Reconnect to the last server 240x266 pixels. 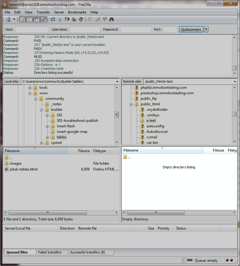tap(81, 19)
